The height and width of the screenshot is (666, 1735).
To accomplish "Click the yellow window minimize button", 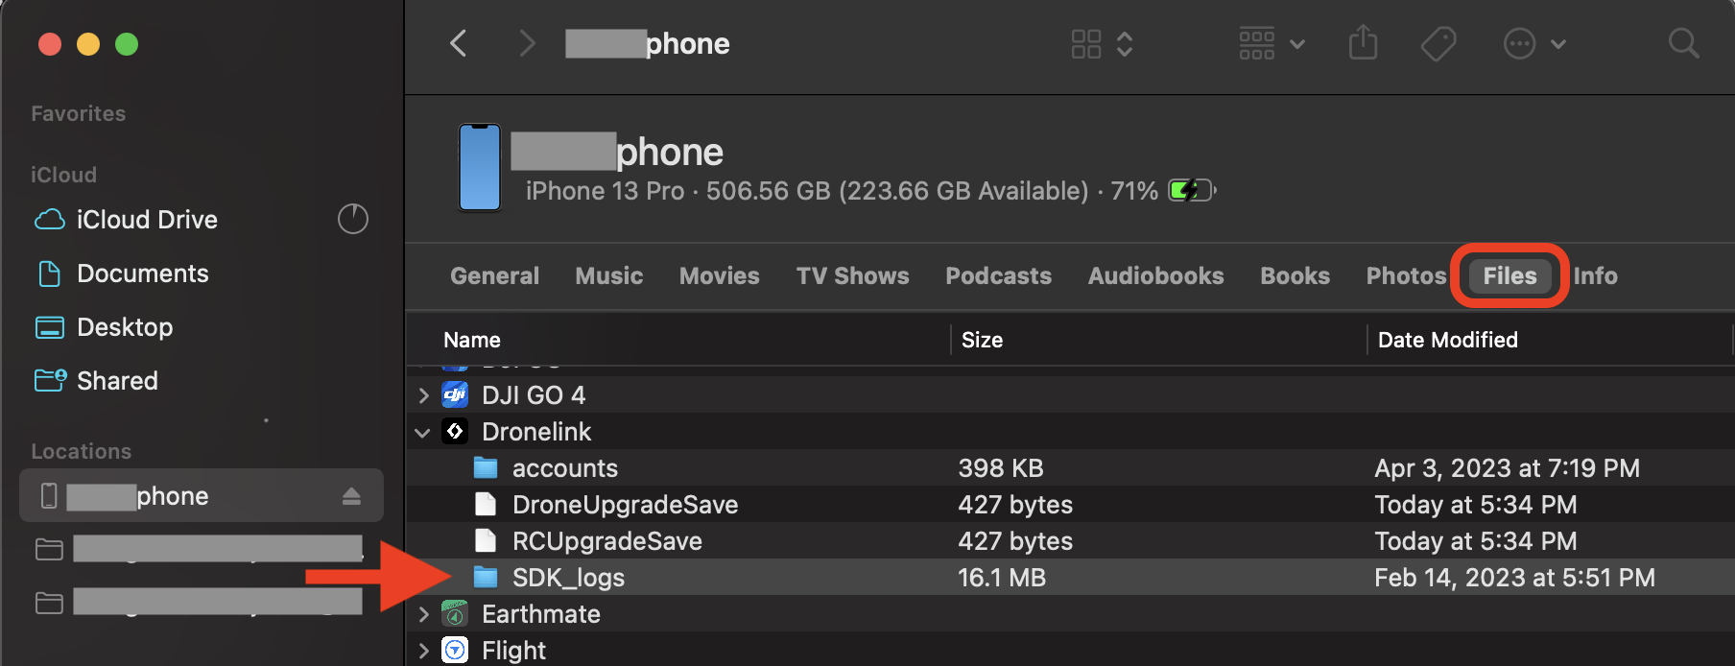I will (88, 44).
